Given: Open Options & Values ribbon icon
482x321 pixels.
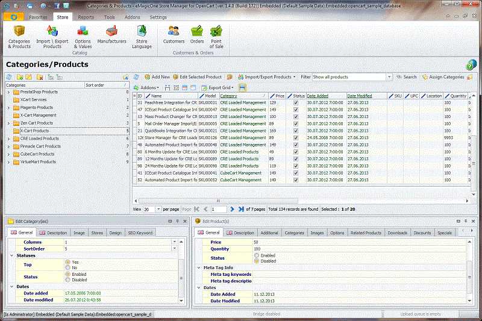Looking at the screenshot, I should 83,37.
